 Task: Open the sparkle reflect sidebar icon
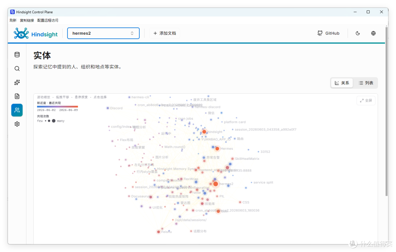[17, 82]
